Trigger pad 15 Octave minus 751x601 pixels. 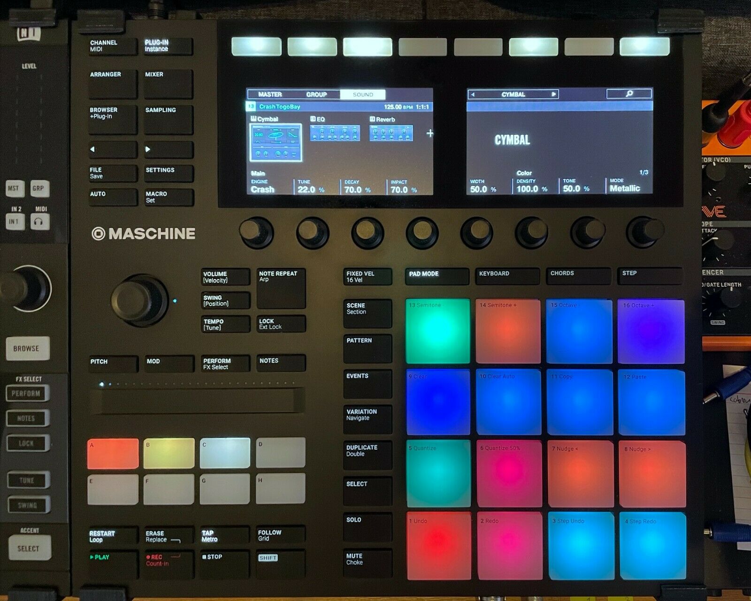coord(580,331)
